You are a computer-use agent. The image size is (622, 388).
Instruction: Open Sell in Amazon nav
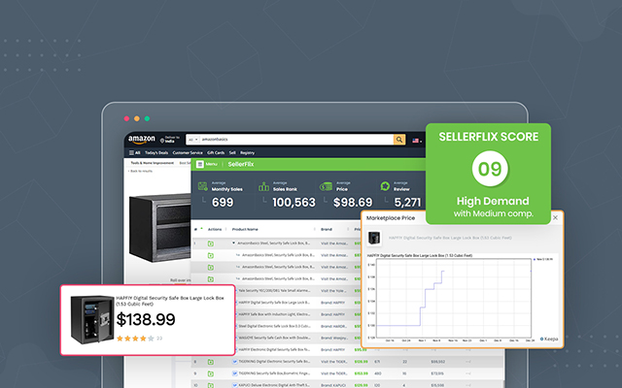(232, 153)
